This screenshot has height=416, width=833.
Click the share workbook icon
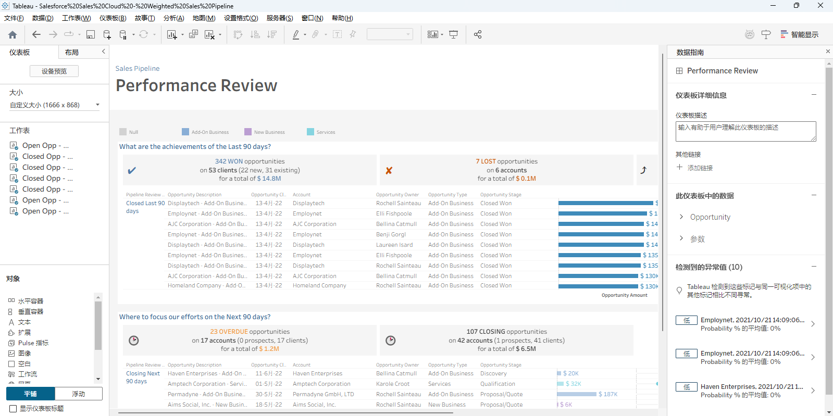tap(477, 35)
